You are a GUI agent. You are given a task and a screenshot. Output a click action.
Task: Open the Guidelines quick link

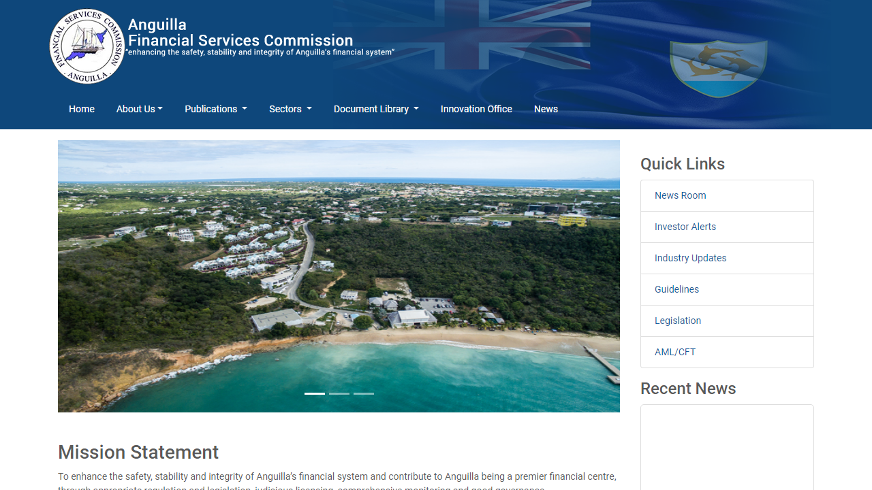point(676,289)
